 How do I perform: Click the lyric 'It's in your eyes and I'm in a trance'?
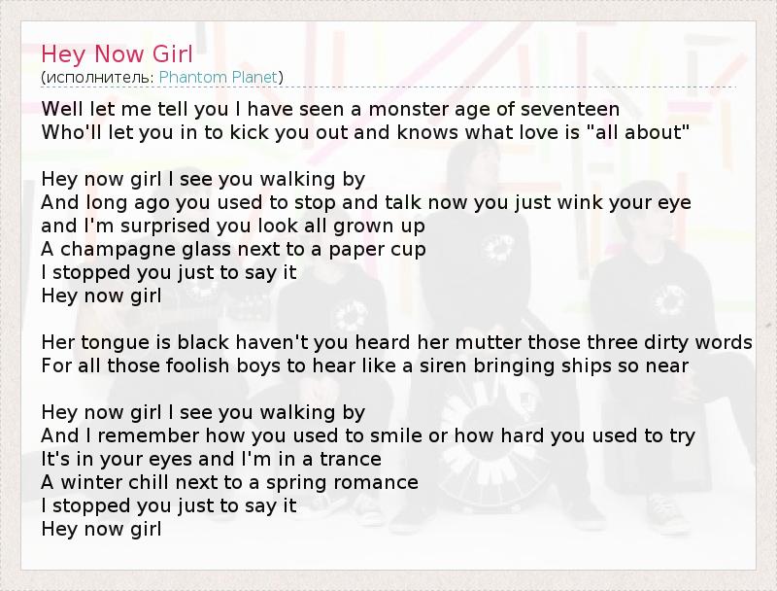[212, 459]
